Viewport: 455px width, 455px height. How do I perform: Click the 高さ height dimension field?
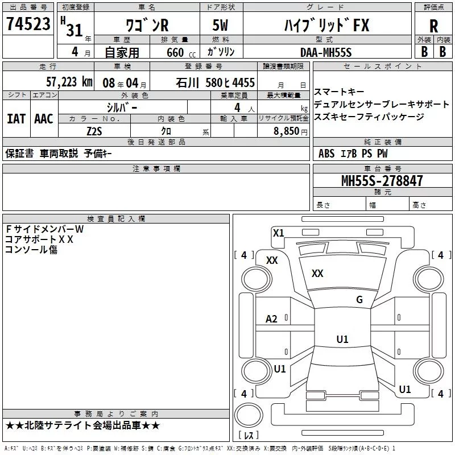[x=431, y=204]
